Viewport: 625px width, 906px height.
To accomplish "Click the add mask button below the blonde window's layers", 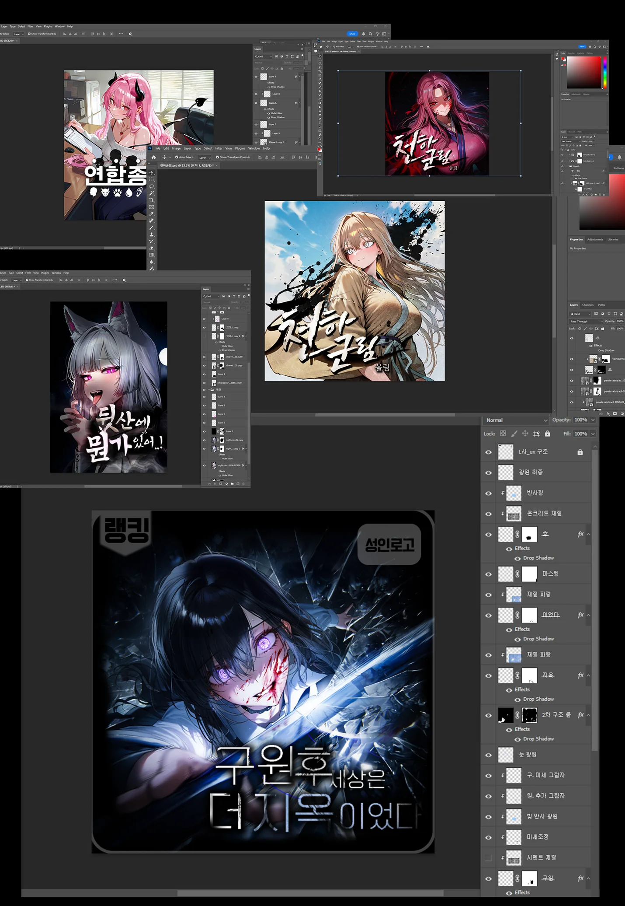I will point(615,413).
